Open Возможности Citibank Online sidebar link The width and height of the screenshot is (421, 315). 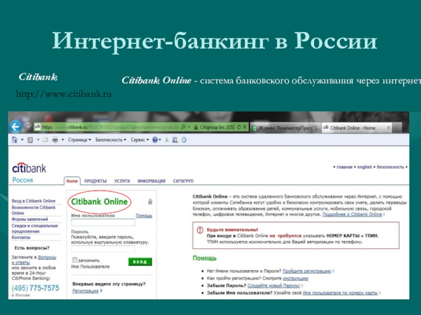tap(33, 211)
